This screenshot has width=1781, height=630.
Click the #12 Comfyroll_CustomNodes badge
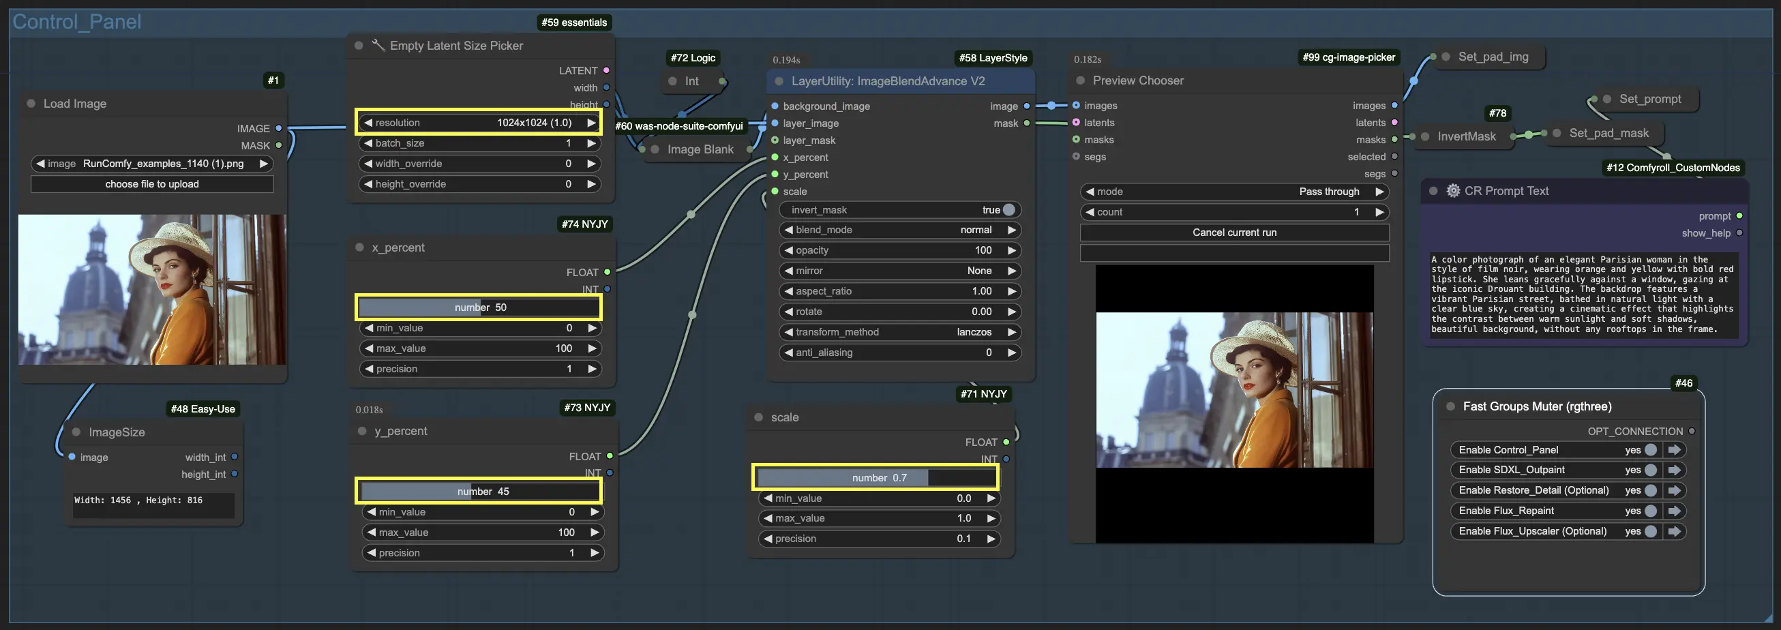click(x=1673, y=167)
